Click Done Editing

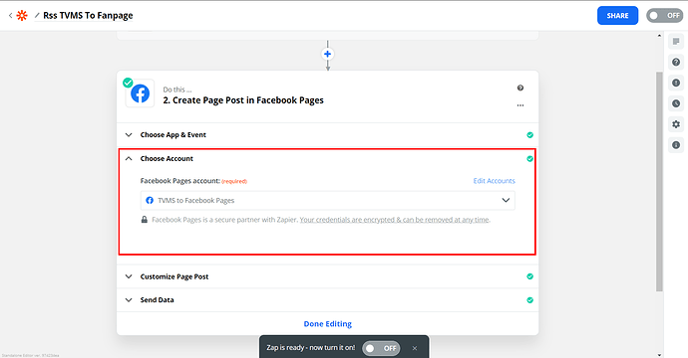pos(328,324)
